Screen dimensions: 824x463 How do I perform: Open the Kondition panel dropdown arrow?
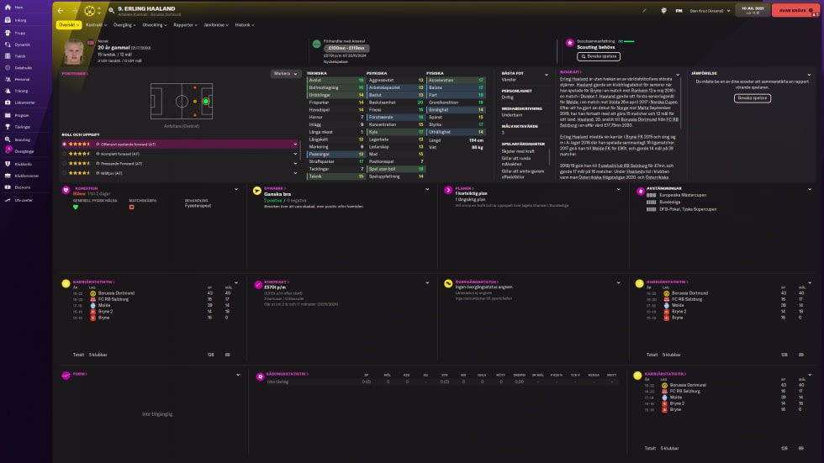click(x=236, y=190)
